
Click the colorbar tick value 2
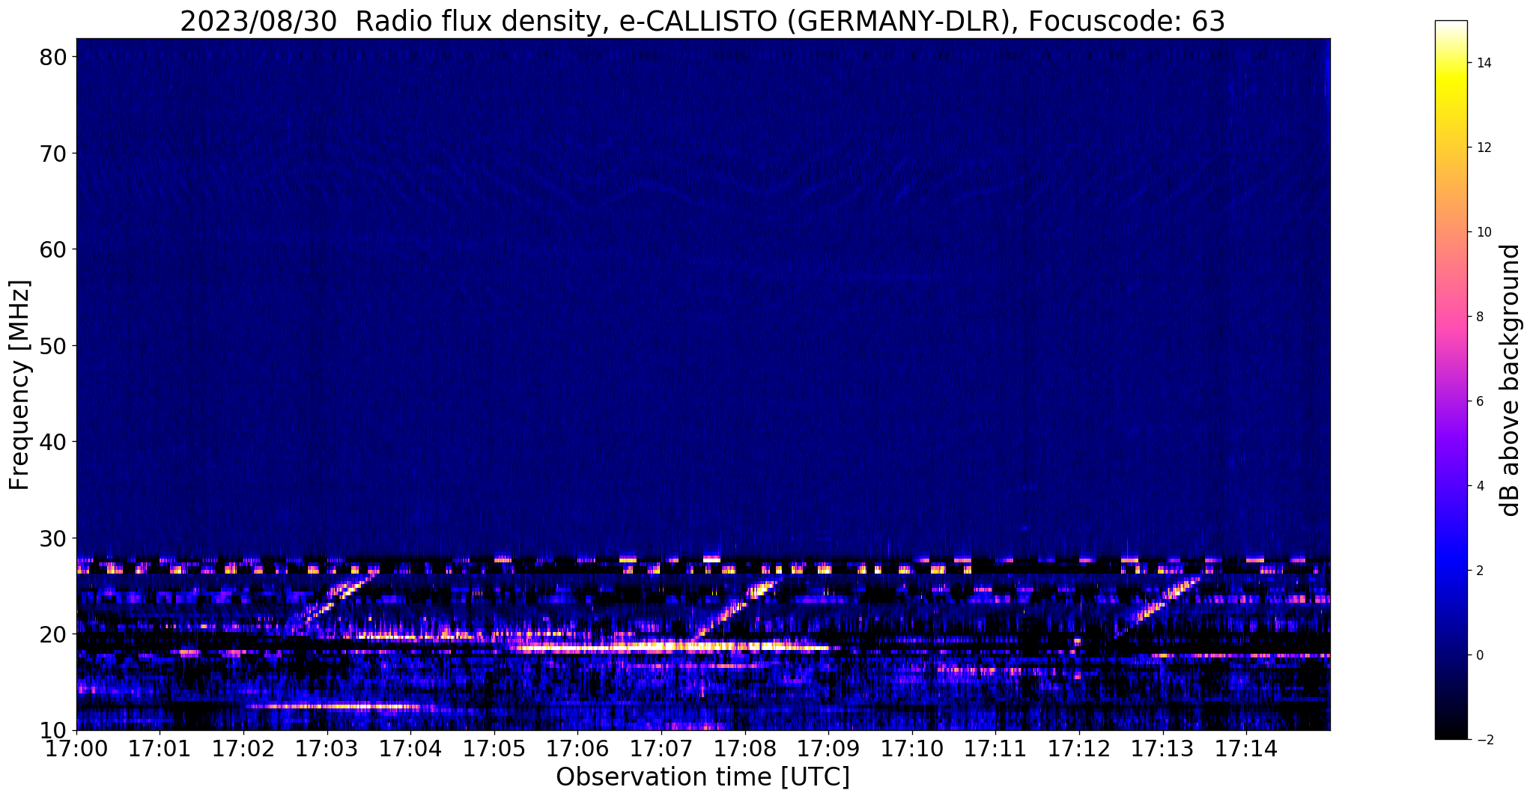(x=1480, y=571)
